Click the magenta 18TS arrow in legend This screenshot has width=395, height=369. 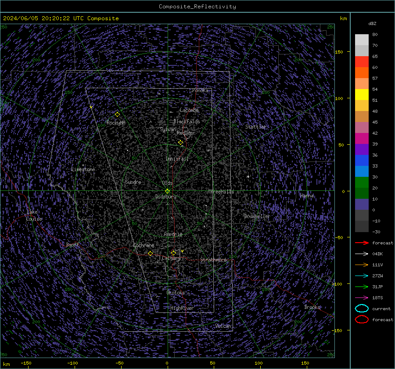click(x=362, y=298)
